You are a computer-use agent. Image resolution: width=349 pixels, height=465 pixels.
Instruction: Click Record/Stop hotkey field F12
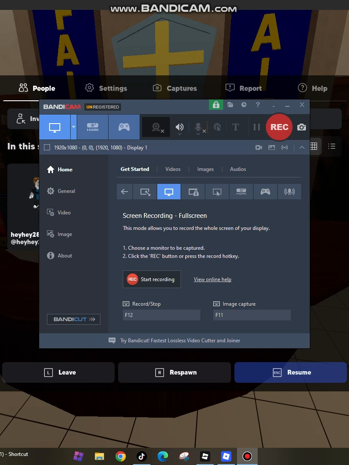tap(162, 315)
